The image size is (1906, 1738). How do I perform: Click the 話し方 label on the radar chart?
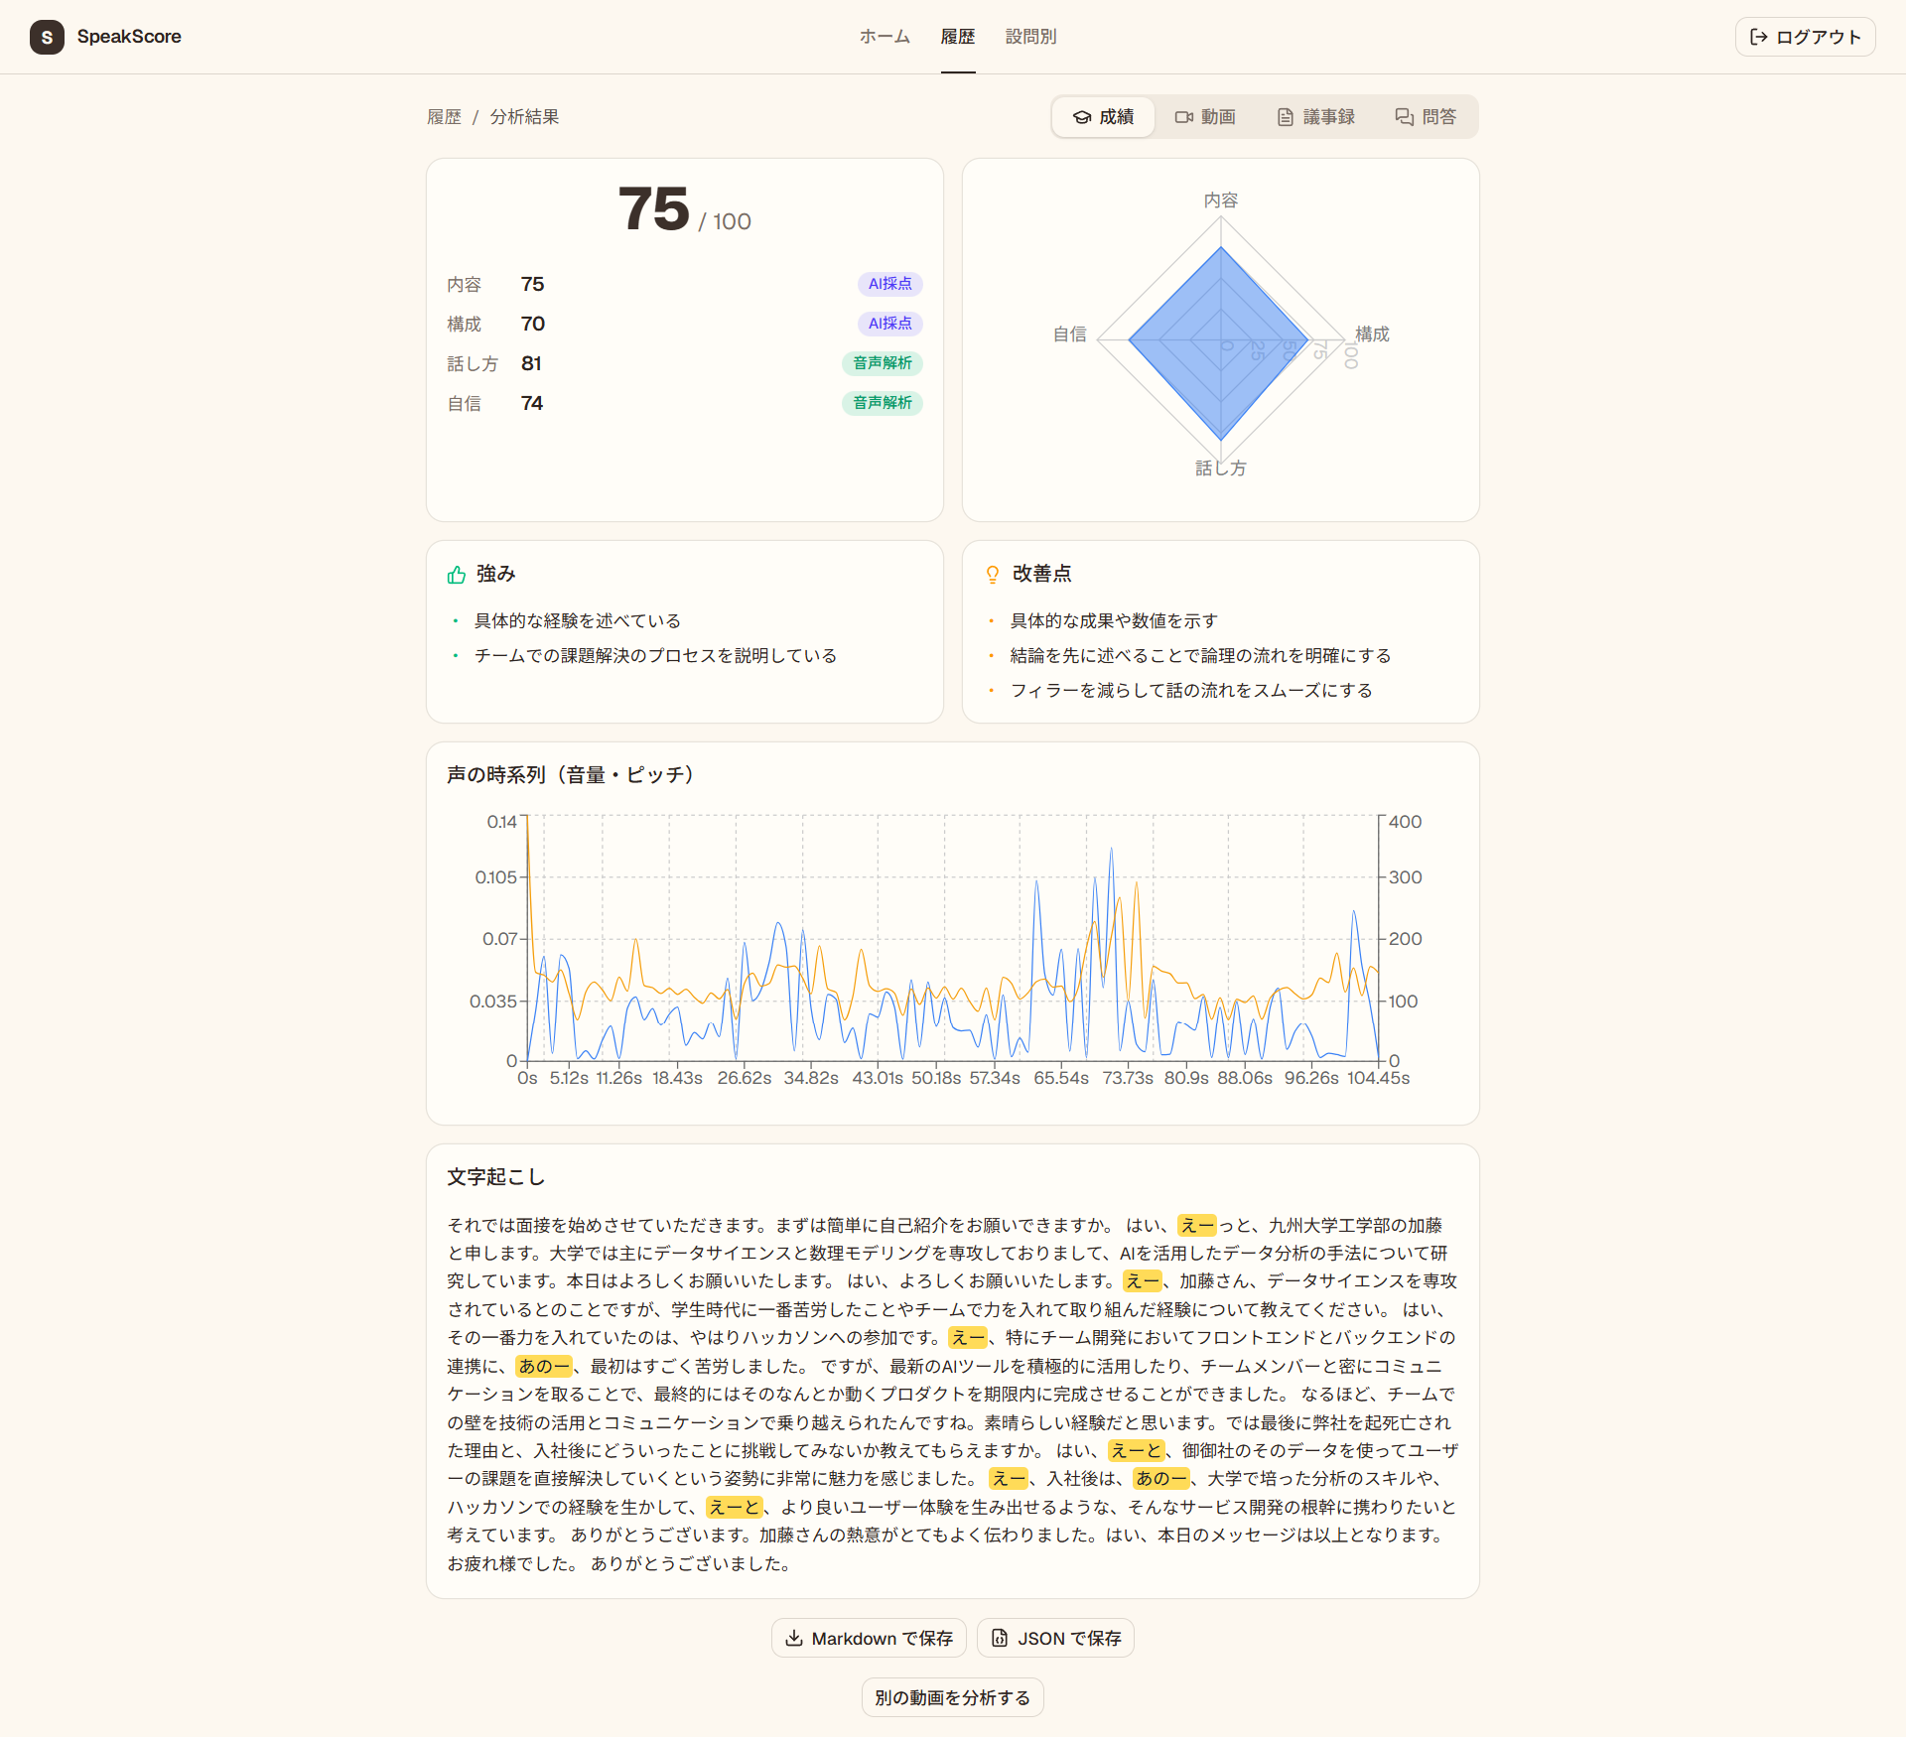(x=1221, y=468)
